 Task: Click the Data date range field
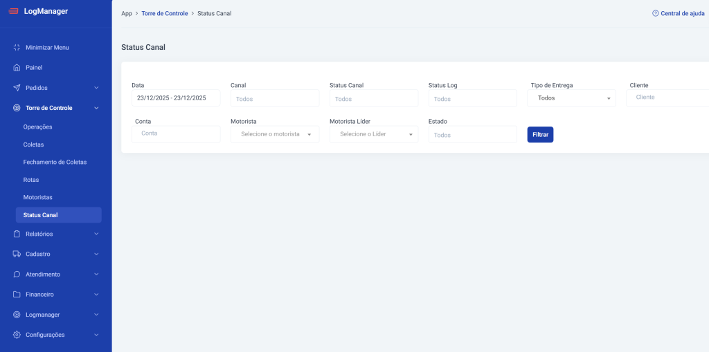click(x=175, y=98)
